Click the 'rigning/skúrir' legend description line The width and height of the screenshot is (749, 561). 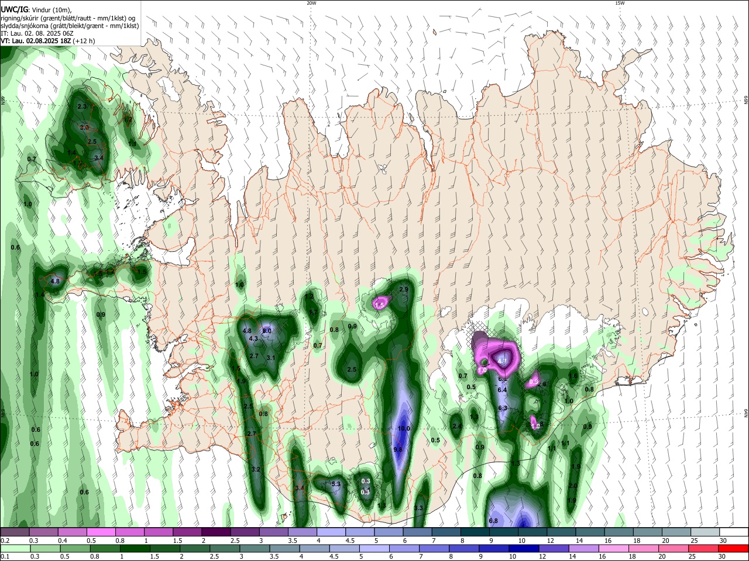click(68, 18)
